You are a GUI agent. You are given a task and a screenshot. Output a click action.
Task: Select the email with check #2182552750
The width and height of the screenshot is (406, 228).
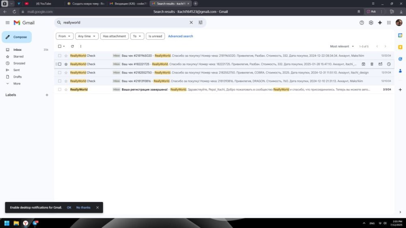[x=60, y=73]
